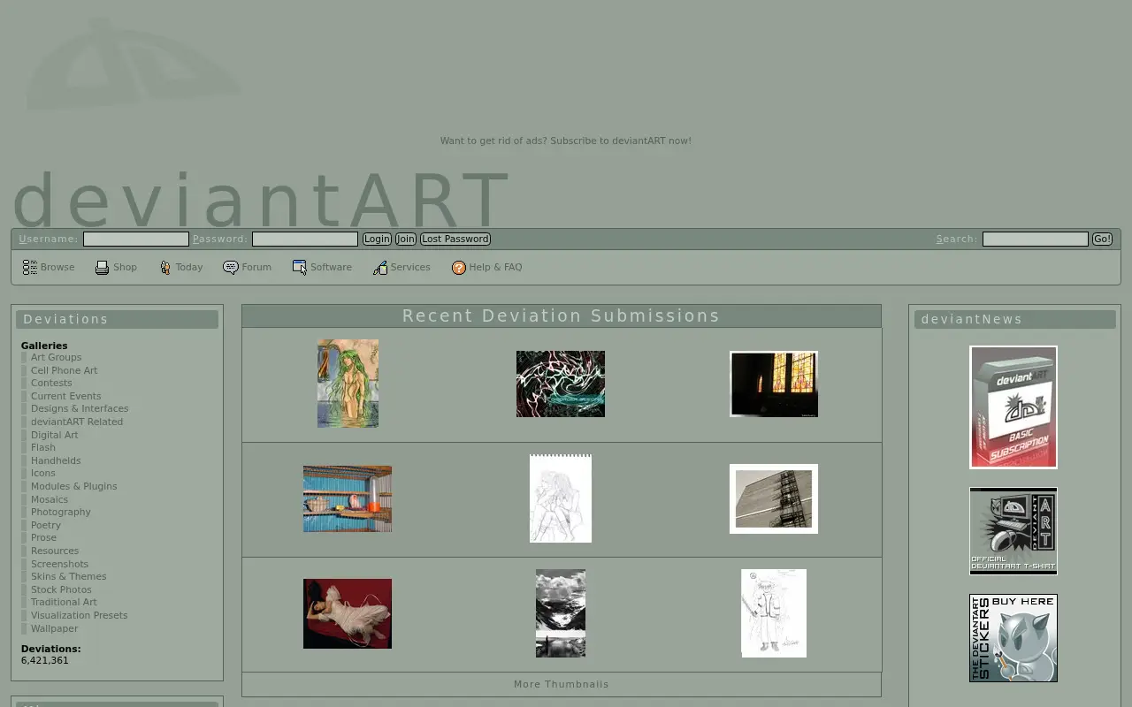
Task: Open the Software menu item
Action: 331,267
